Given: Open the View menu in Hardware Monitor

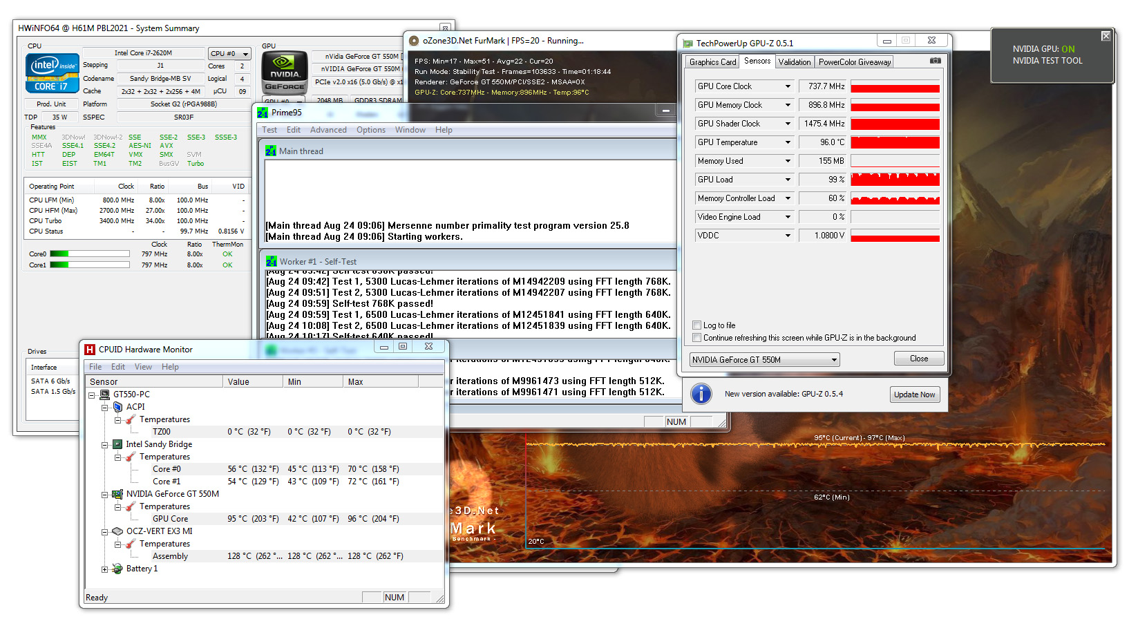Looking at the screenshot, I should (x=143, y=367).
